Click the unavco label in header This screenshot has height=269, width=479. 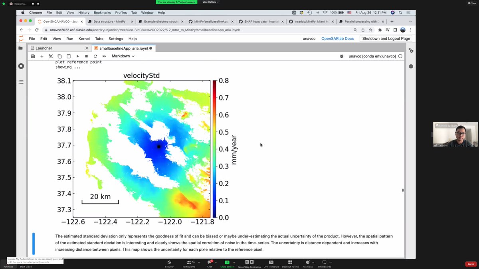(x=309, y=39)
